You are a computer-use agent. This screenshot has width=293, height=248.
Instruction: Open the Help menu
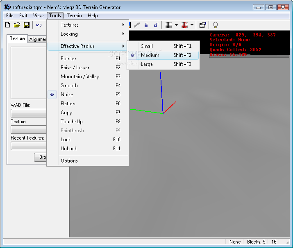[93, 16]
